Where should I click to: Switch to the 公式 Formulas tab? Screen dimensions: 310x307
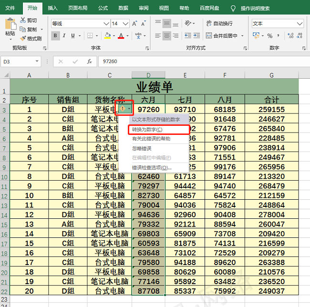[x=103, y=8]
